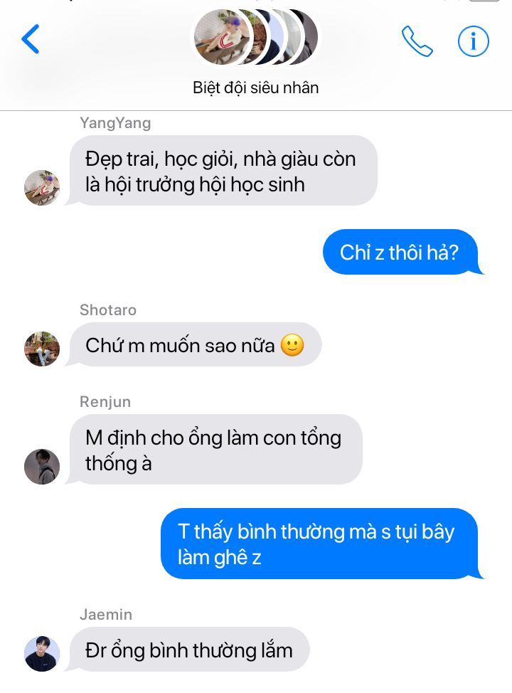Viewport: 512px width, 693px height.
Task: Tap the sender name YangYang
Action: (115, 123)
